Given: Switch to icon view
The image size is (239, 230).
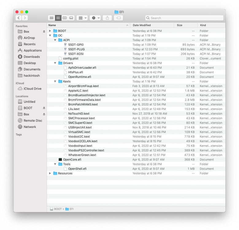Looking at the screenshot, I should pyautogui.click(x=52, y=18).
